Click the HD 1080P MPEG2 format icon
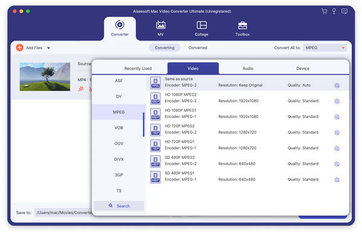The height and width of the screenshot is (234, 362). click(156, 99)
